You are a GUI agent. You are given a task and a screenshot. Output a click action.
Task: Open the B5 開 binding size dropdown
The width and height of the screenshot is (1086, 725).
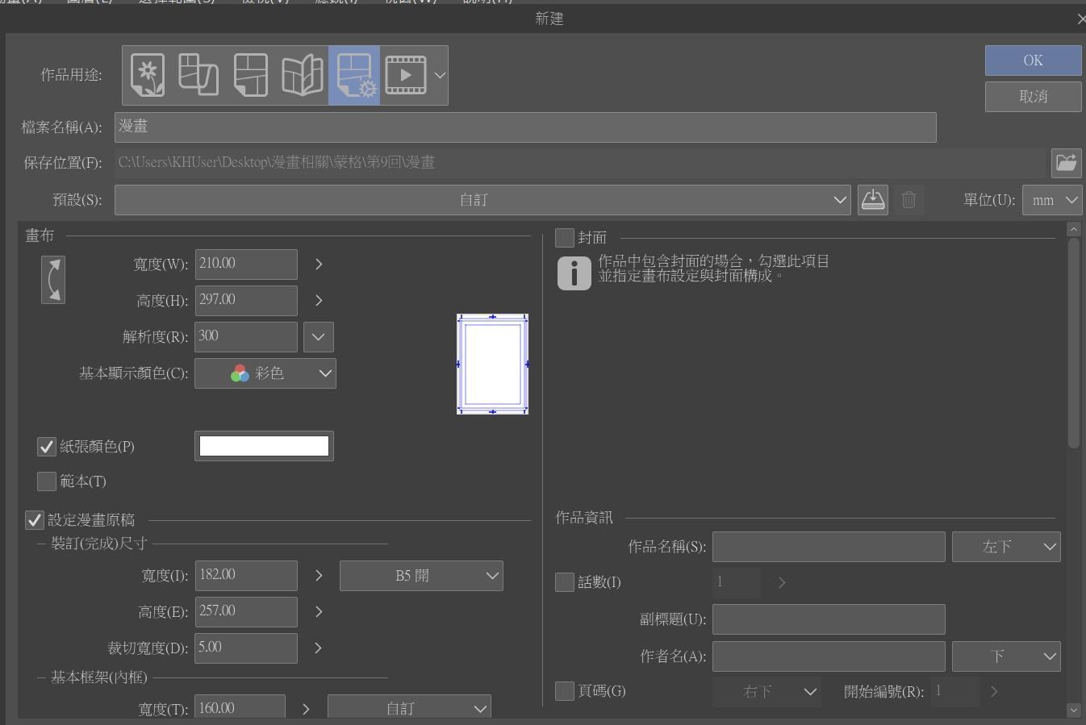click(x=421, y=576)
